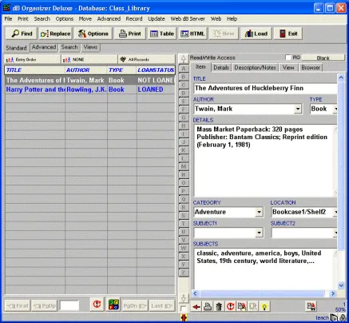Click the red refresh icon in the record toolbar
349x323 pixels.
coord(230,307)
